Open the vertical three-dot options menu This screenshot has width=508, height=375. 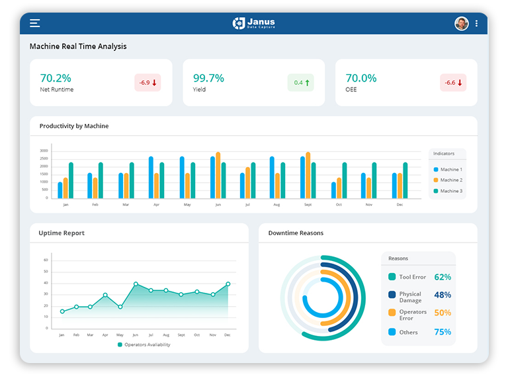[476, 23]
